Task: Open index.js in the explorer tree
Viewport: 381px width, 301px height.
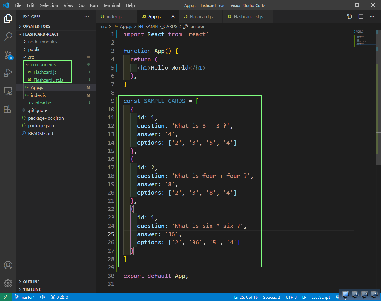Action: [x=56, y=95]
